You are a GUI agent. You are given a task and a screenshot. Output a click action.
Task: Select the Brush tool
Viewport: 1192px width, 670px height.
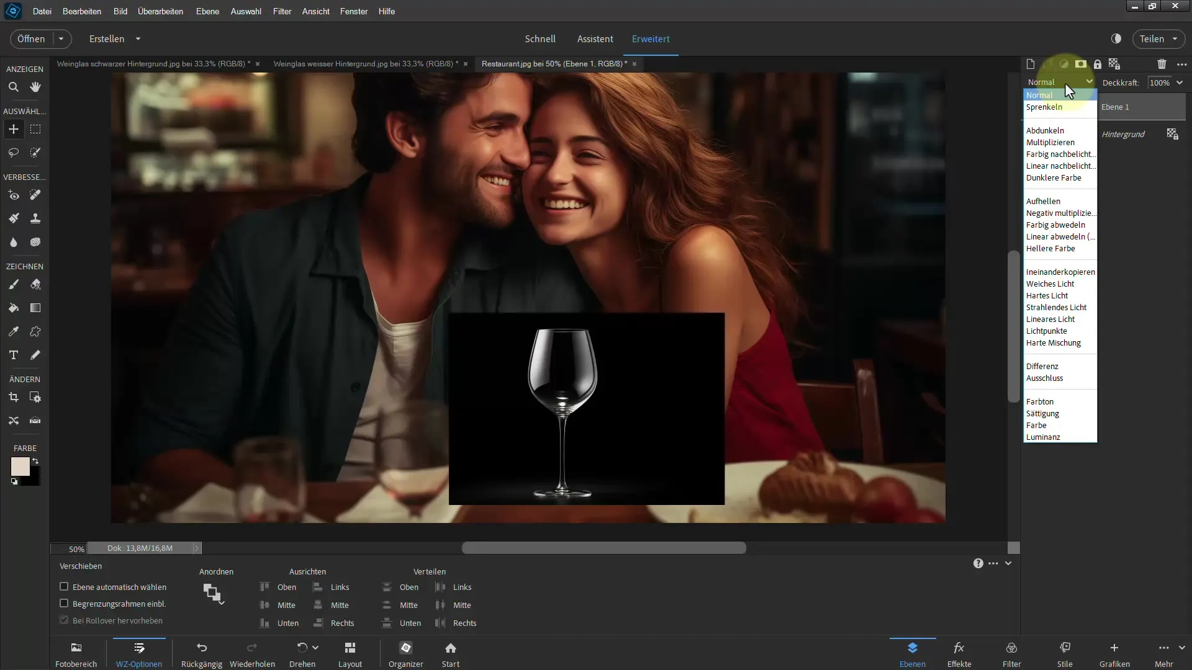pos(13,284)
